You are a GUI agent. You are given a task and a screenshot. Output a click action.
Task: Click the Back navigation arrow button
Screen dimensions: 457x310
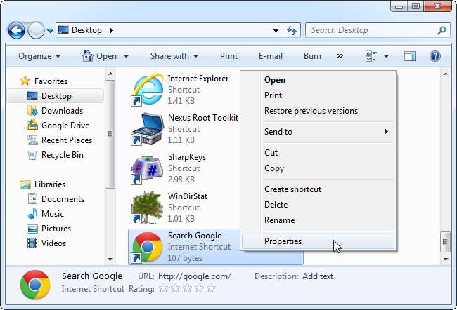click(16, 31)
